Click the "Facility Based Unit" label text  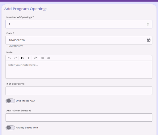27,128
